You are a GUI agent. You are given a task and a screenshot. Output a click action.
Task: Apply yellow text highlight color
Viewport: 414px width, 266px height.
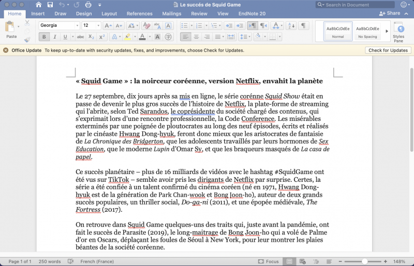128,37
